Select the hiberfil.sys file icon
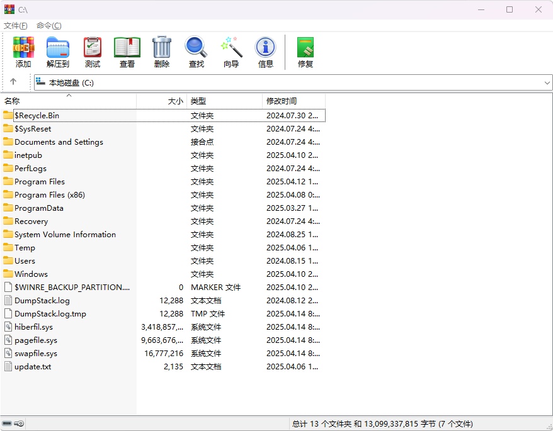 click(x=8, y=327)
